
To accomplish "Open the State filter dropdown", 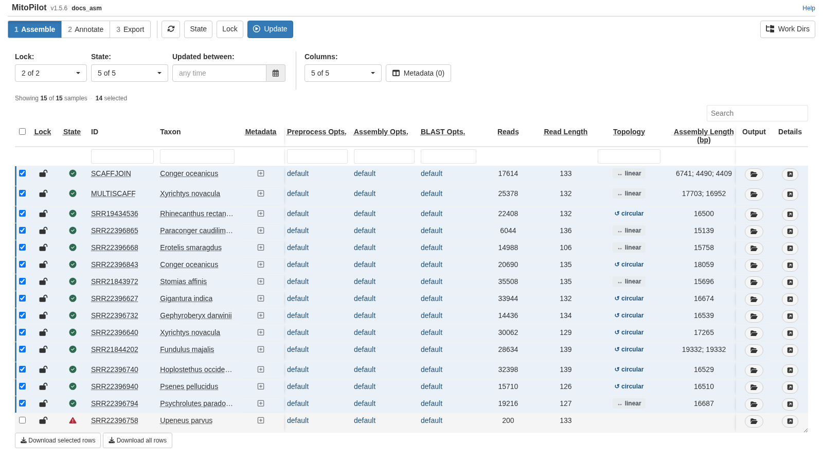I will pos(130,73).
